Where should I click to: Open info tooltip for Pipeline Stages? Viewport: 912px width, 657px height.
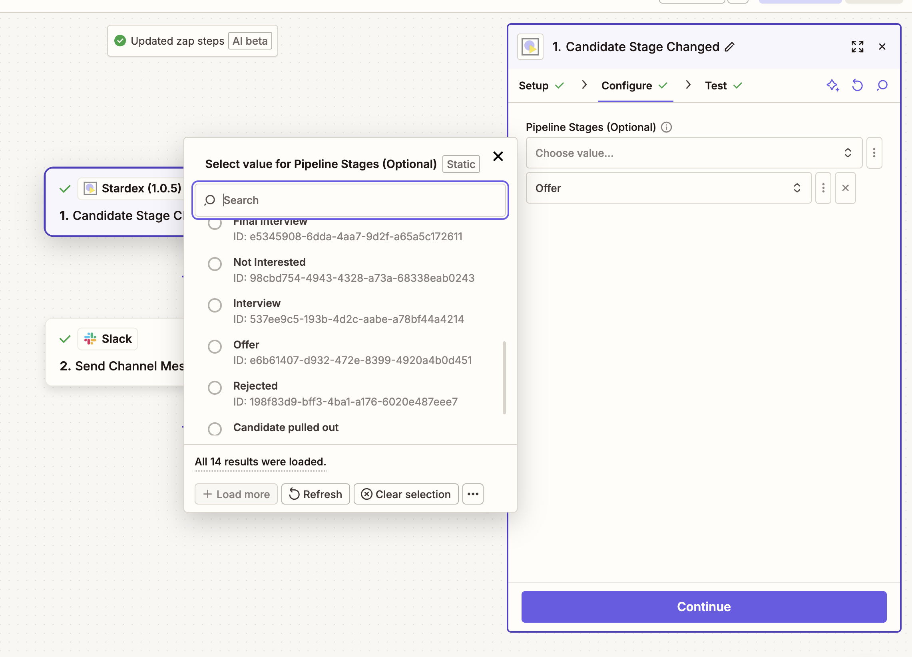coord(666,127)
